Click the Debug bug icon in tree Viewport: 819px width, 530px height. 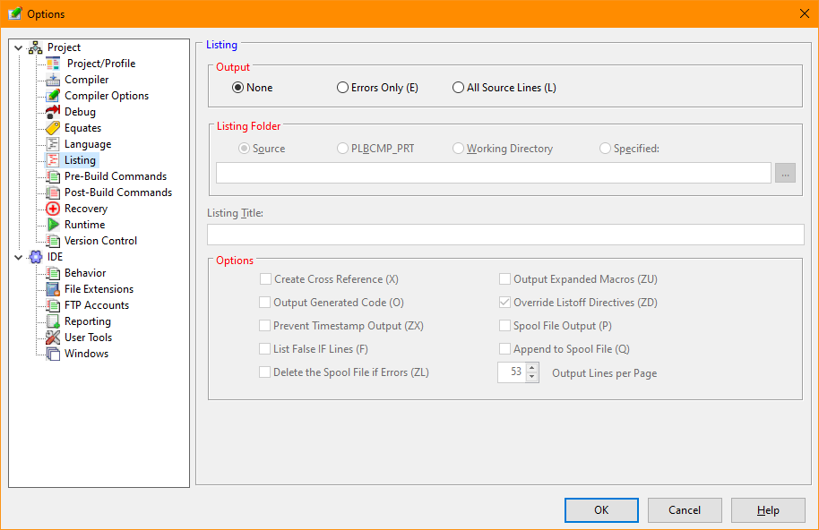[53, 112]
